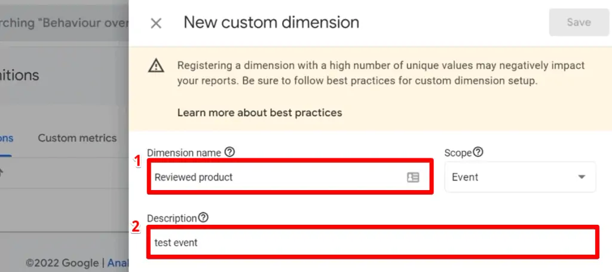This screenshot has width=612, height=272.
Task: Click the Description help question-mark icon
Action: pyautogui.click(x=203, y=218)
